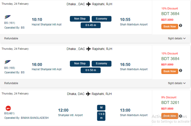Viewport: 191px width, 126px height.
Task: Click the US-Bangla airline logo for flight BS (165)
Action: (8, 62)
